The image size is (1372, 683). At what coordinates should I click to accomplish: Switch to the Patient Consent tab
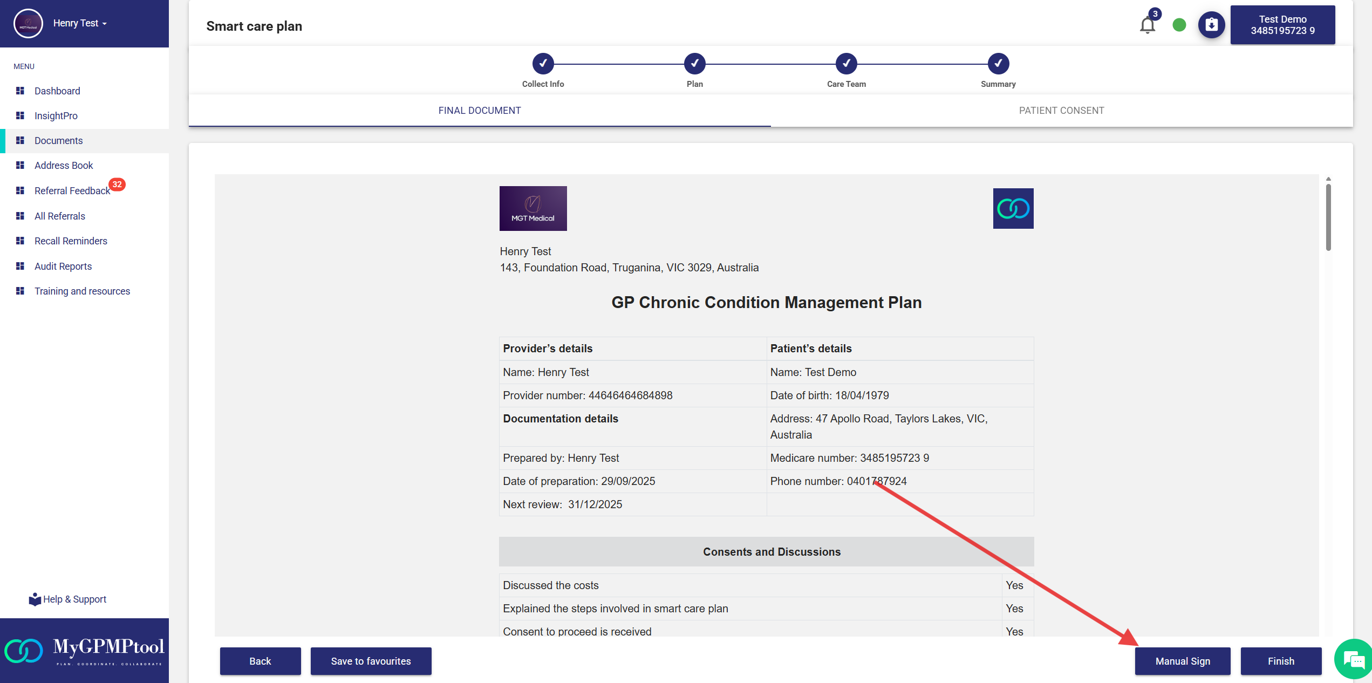pos(1061,111)
